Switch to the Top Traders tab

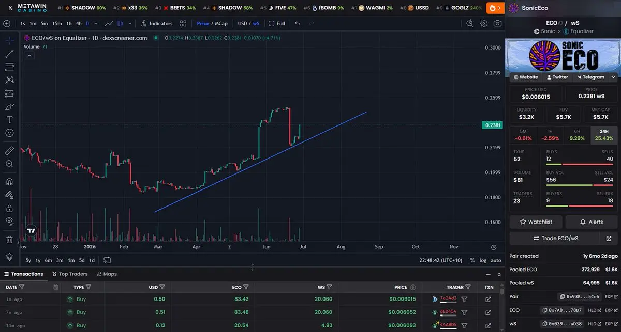pyautogui.click(x=70, y=274)
